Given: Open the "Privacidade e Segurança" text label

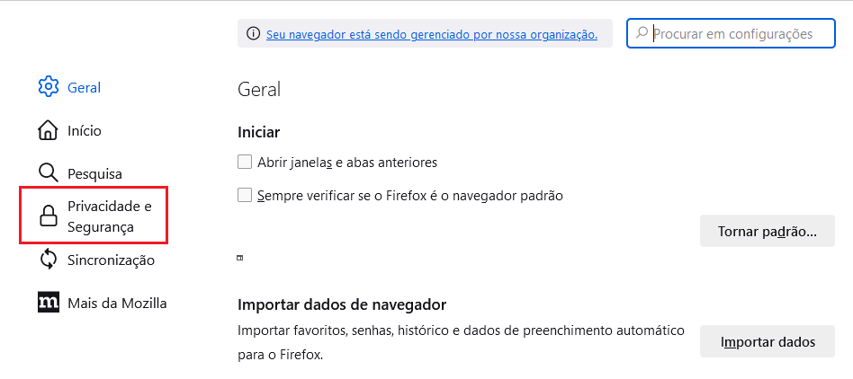Looking at the screenshot, I should coord(109,216).
